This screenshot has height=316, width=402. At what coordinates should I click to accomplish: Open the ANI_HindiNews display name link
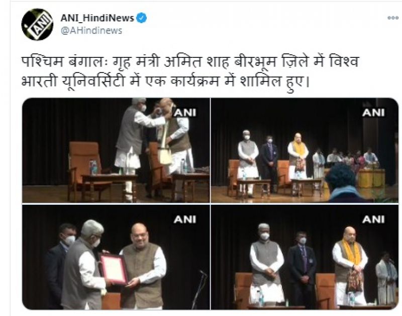(97, 18)
